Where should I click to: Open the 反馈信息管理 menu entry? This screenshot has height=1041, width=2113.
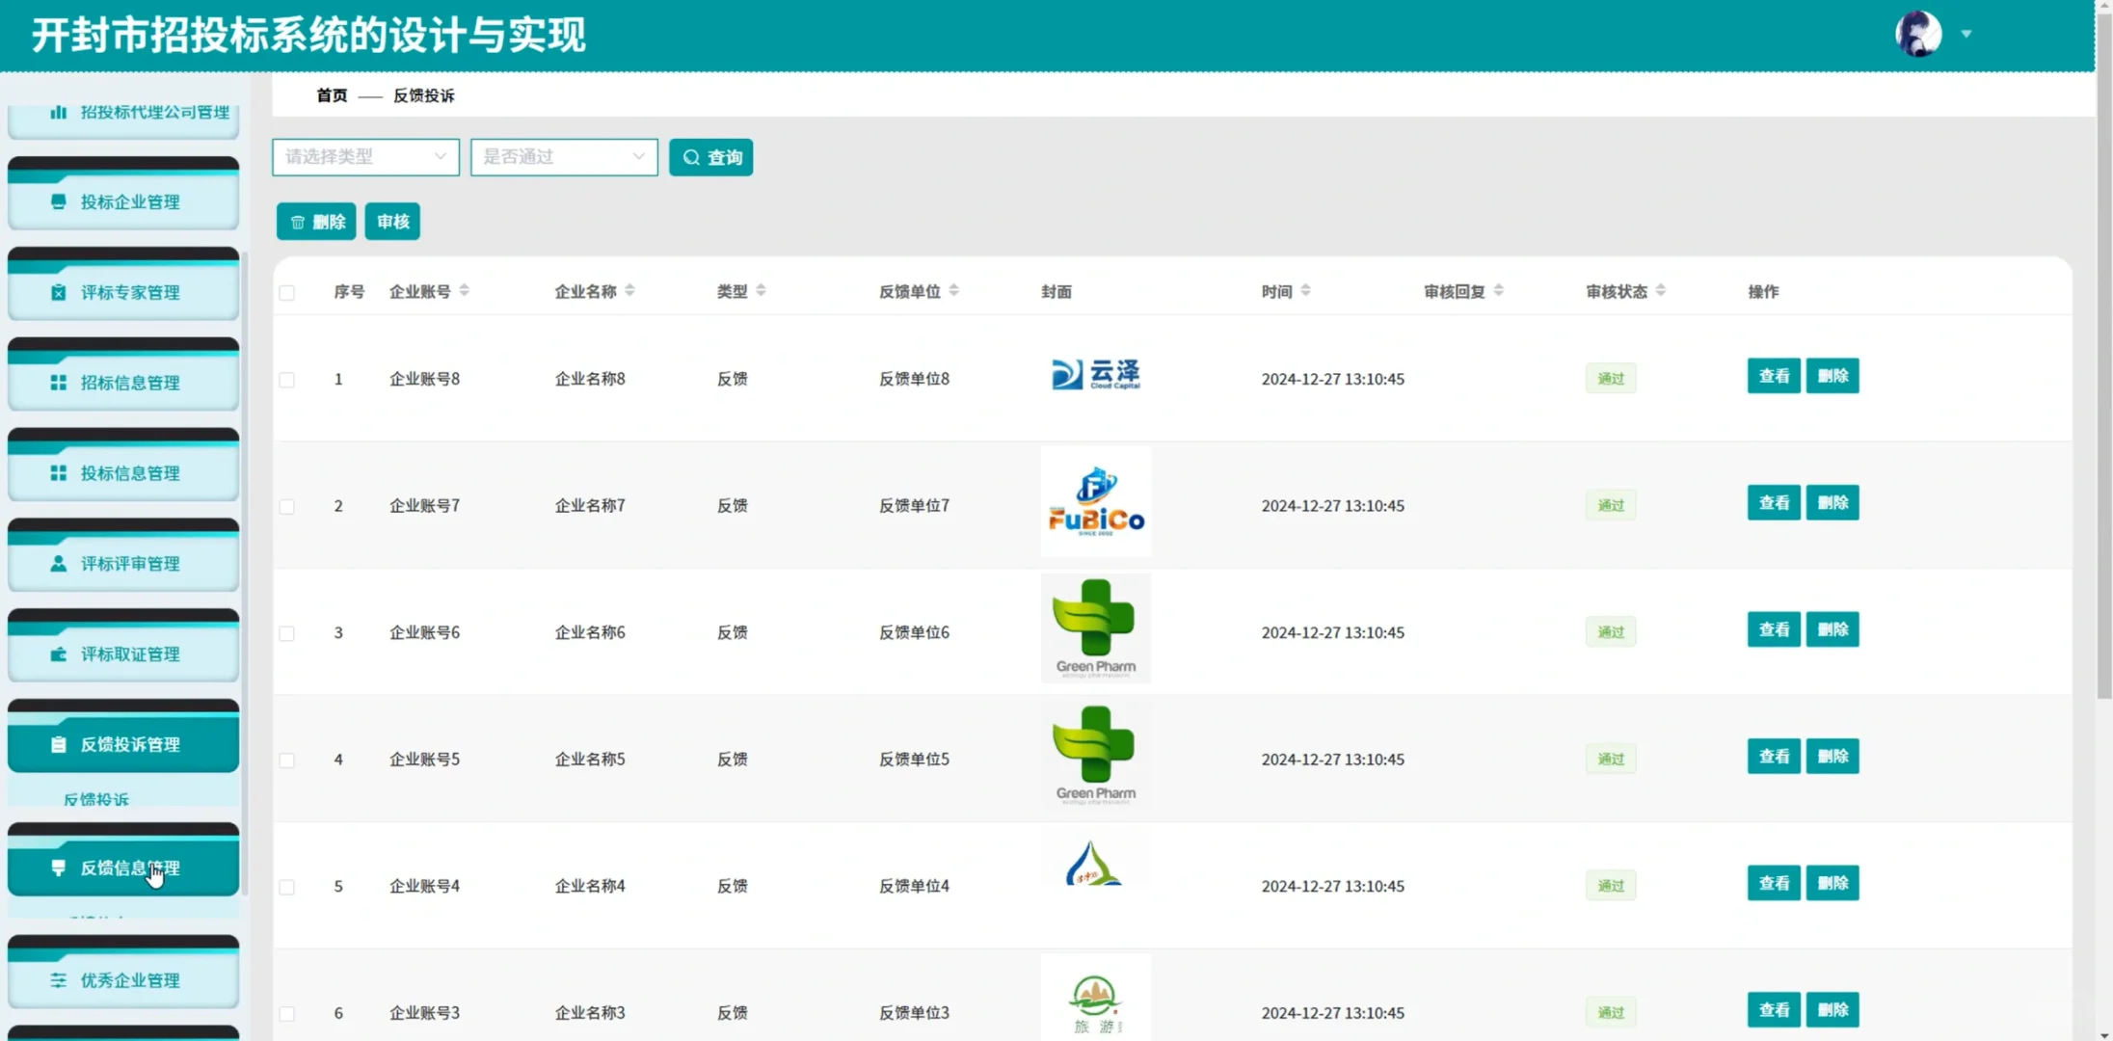click(129, 867)
